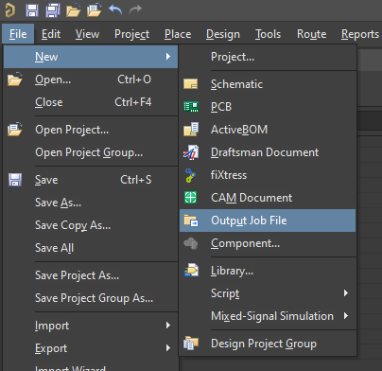Select Library... in the New submenu
This screenshot has width=382, height=371.
(268, 271)
